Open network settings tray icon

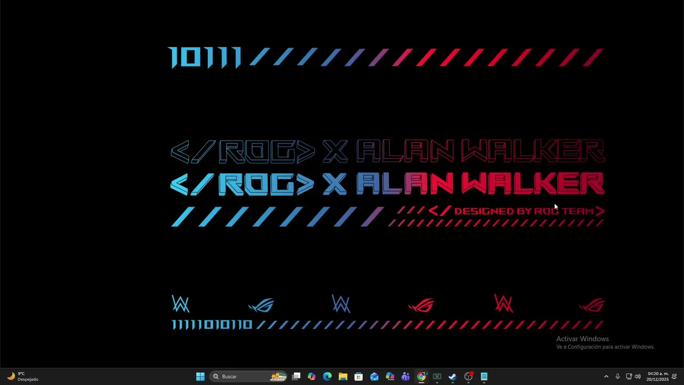(x=629, y=376)
